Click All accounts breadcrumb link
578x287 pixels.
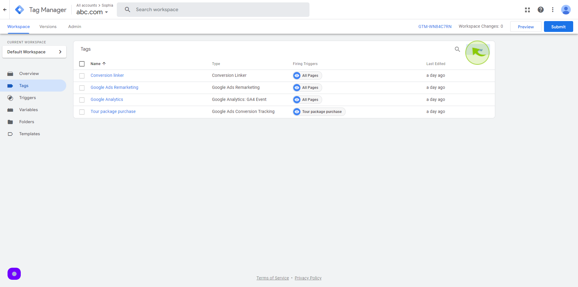coord(87,5)
